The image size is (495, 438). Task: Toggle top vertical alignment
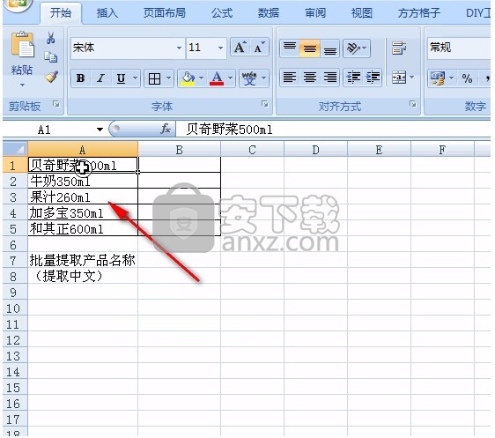tap(290, 48)
